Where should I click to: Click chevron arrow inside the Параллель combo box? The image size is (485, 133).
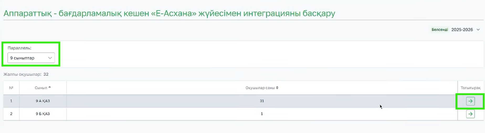50,58
